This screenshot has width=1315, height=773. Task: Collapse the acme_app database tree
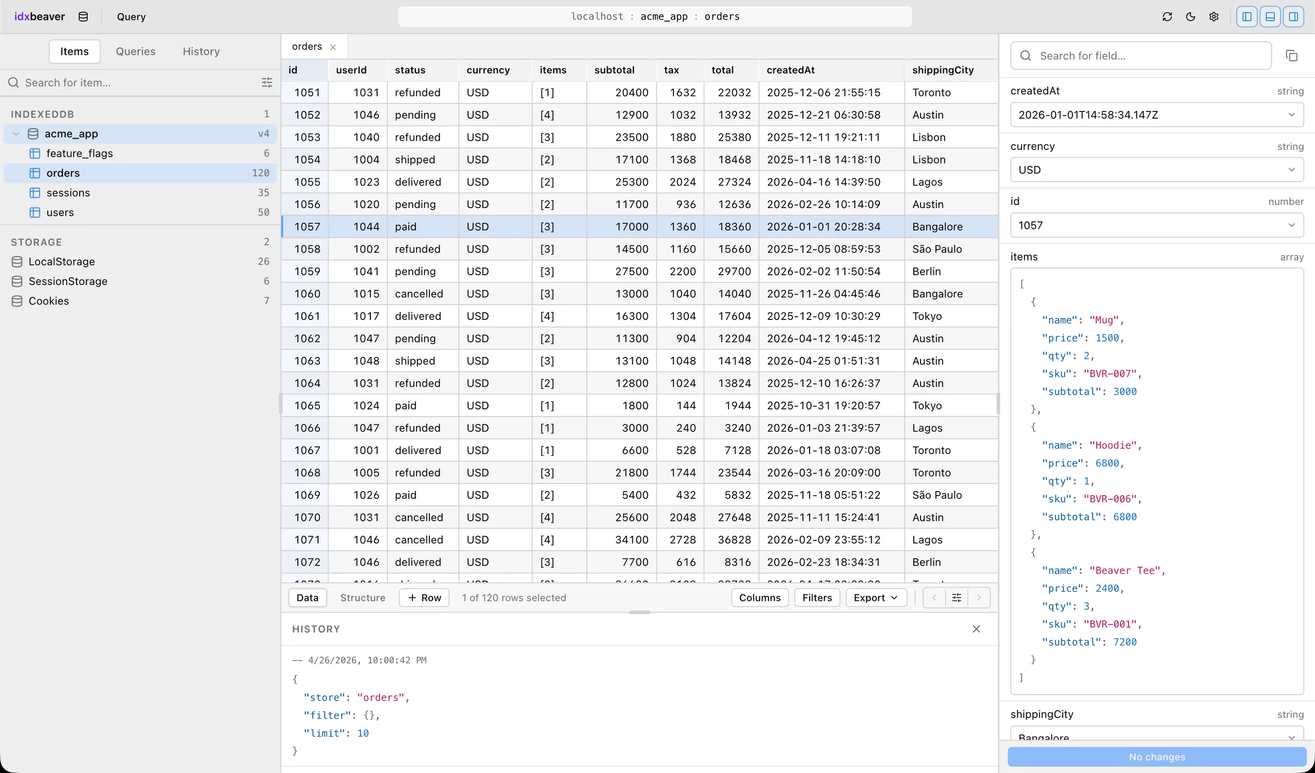tap(16, 134)
